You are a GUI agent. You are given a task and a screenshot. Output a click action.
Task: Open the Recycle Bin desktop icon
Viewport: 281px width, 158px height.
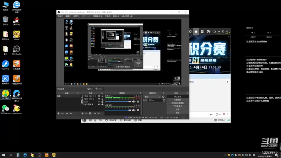point(5,20)
